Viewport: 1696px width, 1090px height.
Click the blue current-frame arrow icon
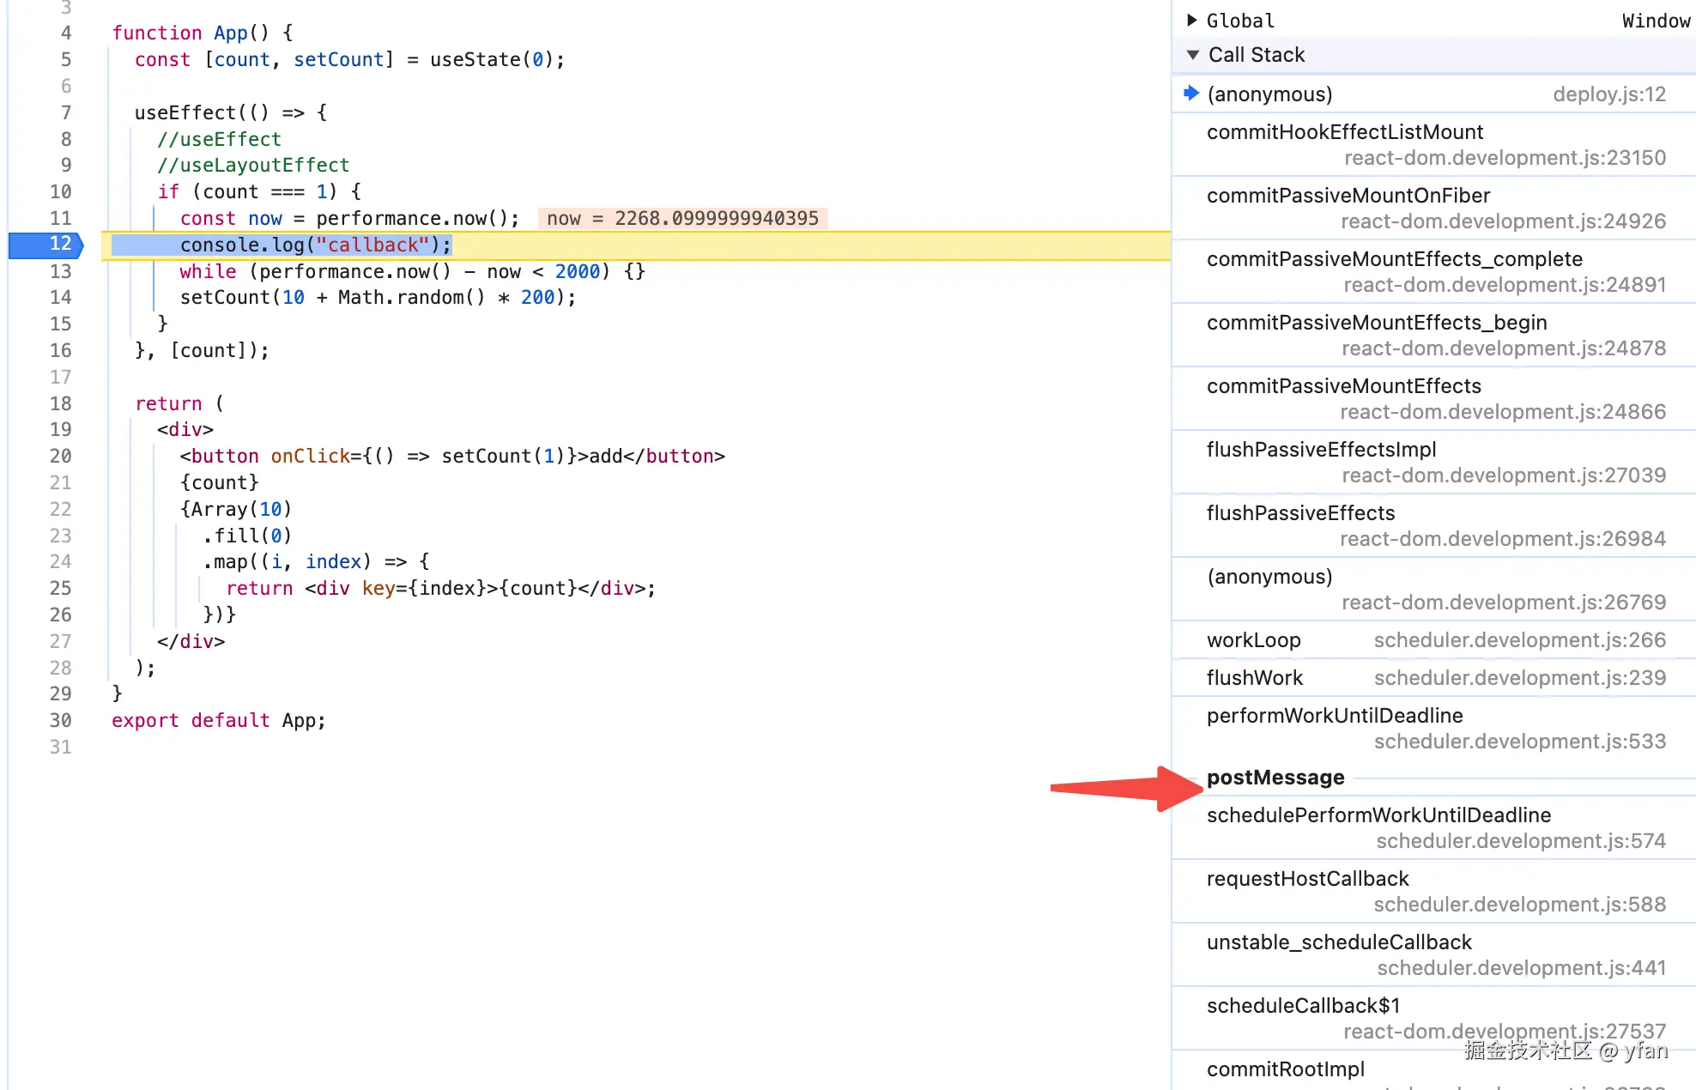(x=1190, y=93)
